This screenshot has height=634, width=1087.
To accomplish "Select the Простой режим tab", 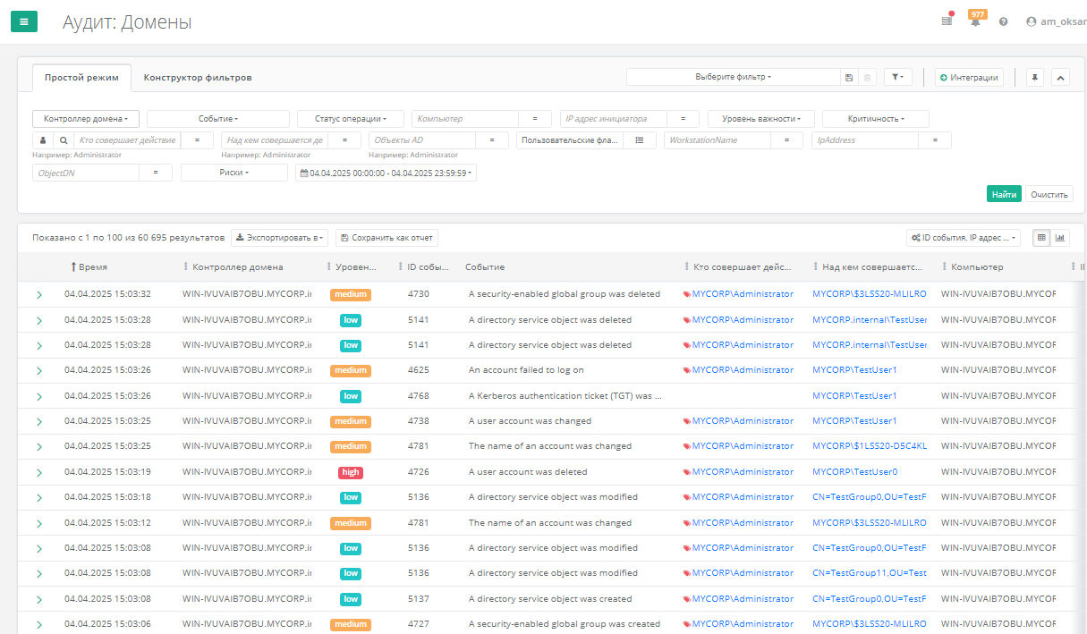I will pyautogui.click(x=81, y=78).
